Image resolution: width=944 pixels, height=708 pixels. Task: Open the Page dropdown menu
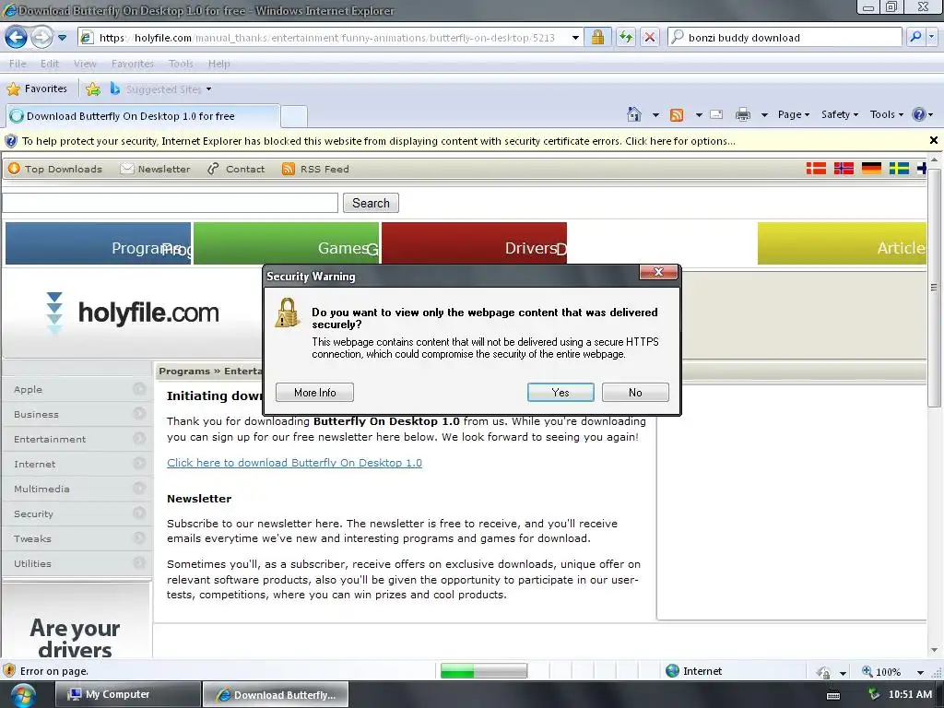(x=794, y=114)
